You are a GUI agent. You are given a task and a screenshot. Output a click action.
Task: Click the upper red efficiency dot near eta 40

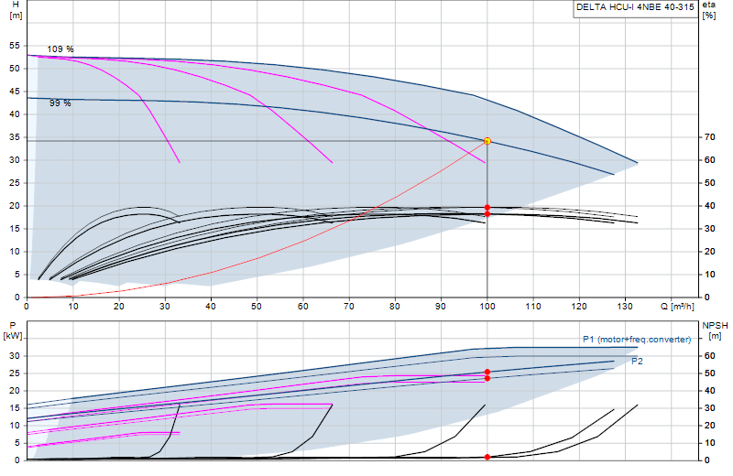coord(487,208)
